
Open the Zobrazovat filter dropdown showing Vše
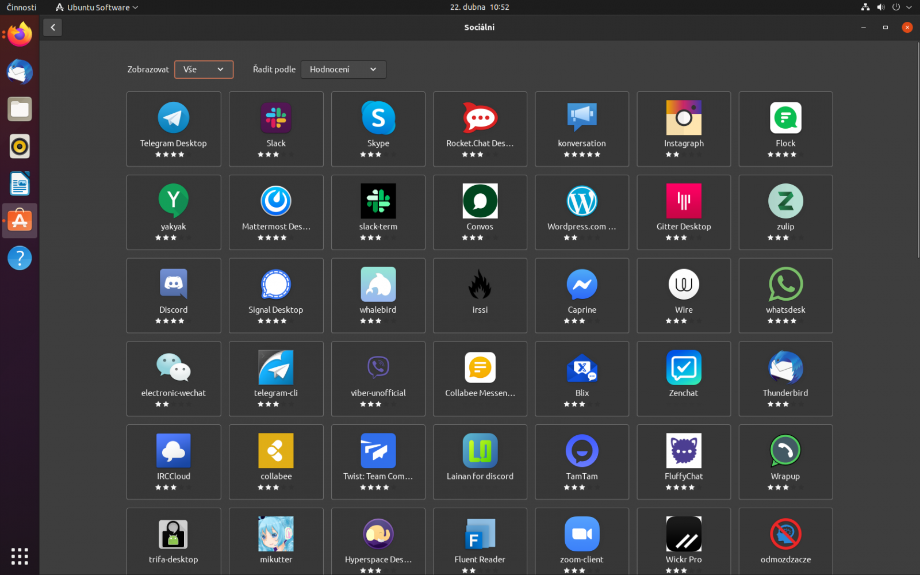click(x=204, y=69)
